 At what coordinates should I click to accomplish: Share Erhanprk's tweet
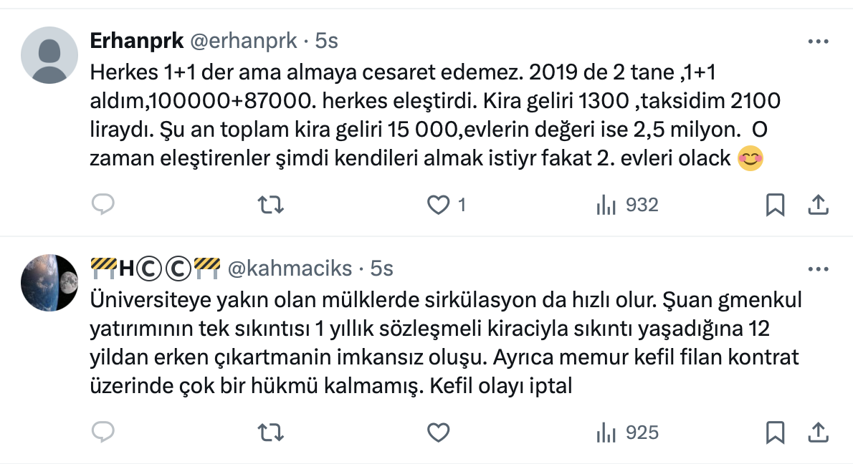817,206
